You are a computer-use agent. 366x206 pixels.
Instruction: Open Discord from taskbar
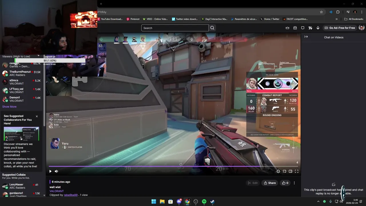(x=179, y=201)
